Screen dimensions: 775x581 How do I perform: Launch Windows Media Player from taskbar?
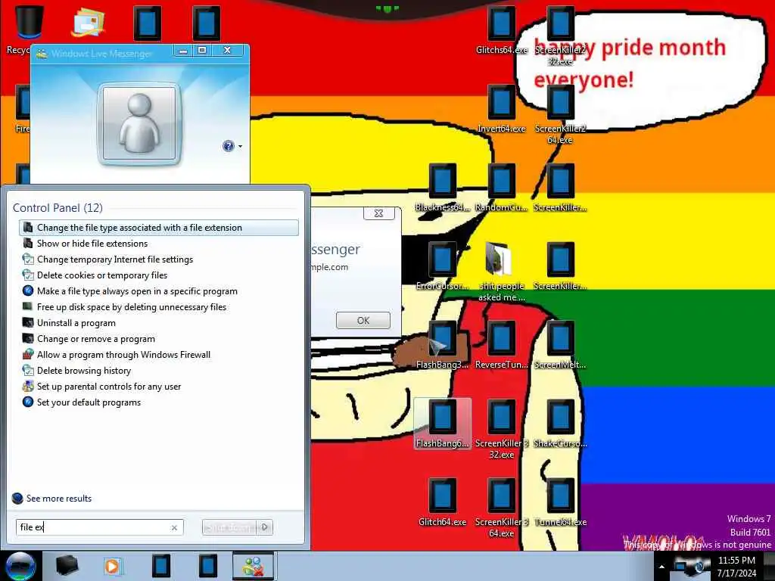(112, 566)
